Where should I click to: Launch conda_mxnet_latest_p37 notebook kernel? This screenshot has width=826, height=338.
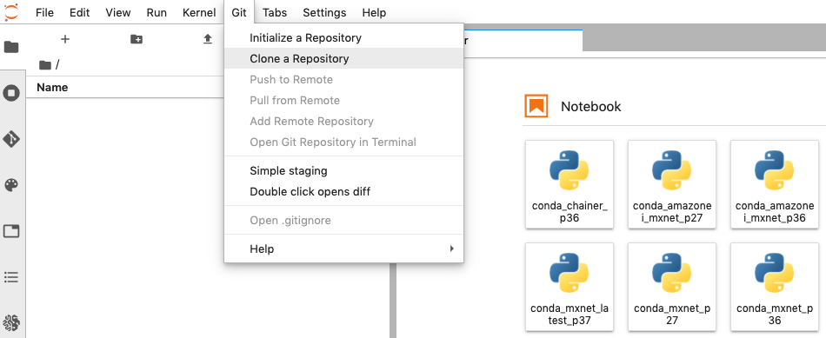tap(570, 287)
